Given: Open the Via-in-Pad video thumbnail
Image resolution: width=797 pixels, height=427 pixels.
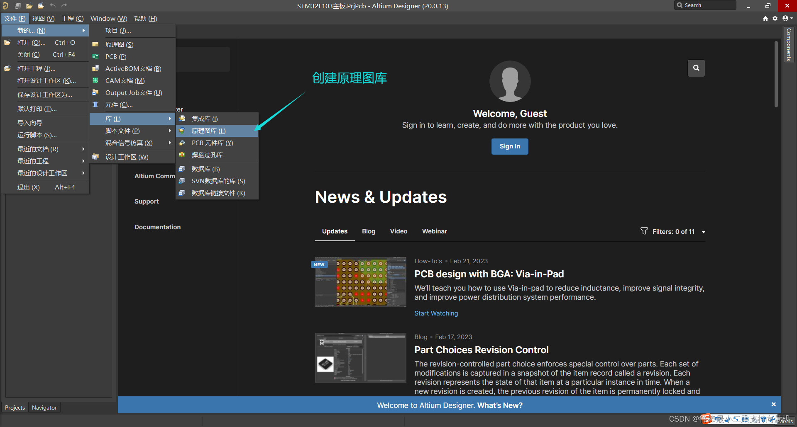Looking at the screenshot, I should (360, 282).
